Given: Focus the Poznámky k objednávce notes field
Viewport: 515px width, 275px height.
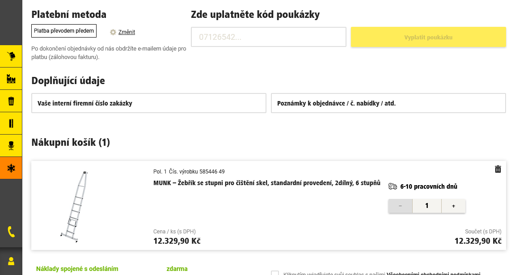Looking at the screenshot, I should coord(388,103).
